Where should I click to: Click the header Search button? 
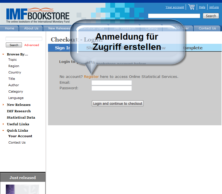tap(211, 16)
